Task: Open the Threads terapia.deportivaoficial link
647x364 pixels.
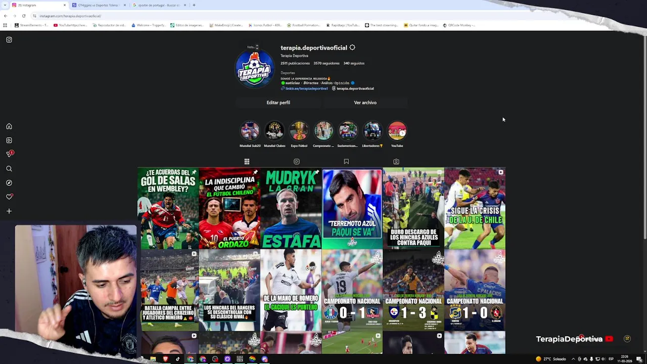Action: point(353,88)
